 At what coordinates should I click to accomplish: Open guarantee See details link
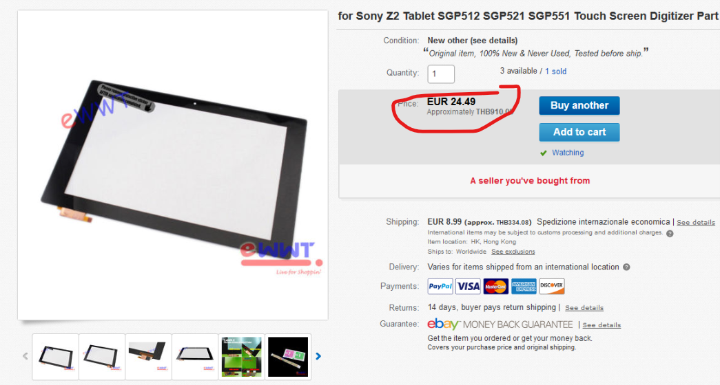click(x=601, y=325)
